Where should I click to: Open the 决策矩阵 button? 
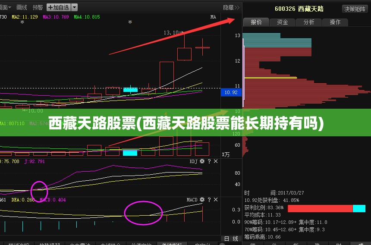click(355, 9)
